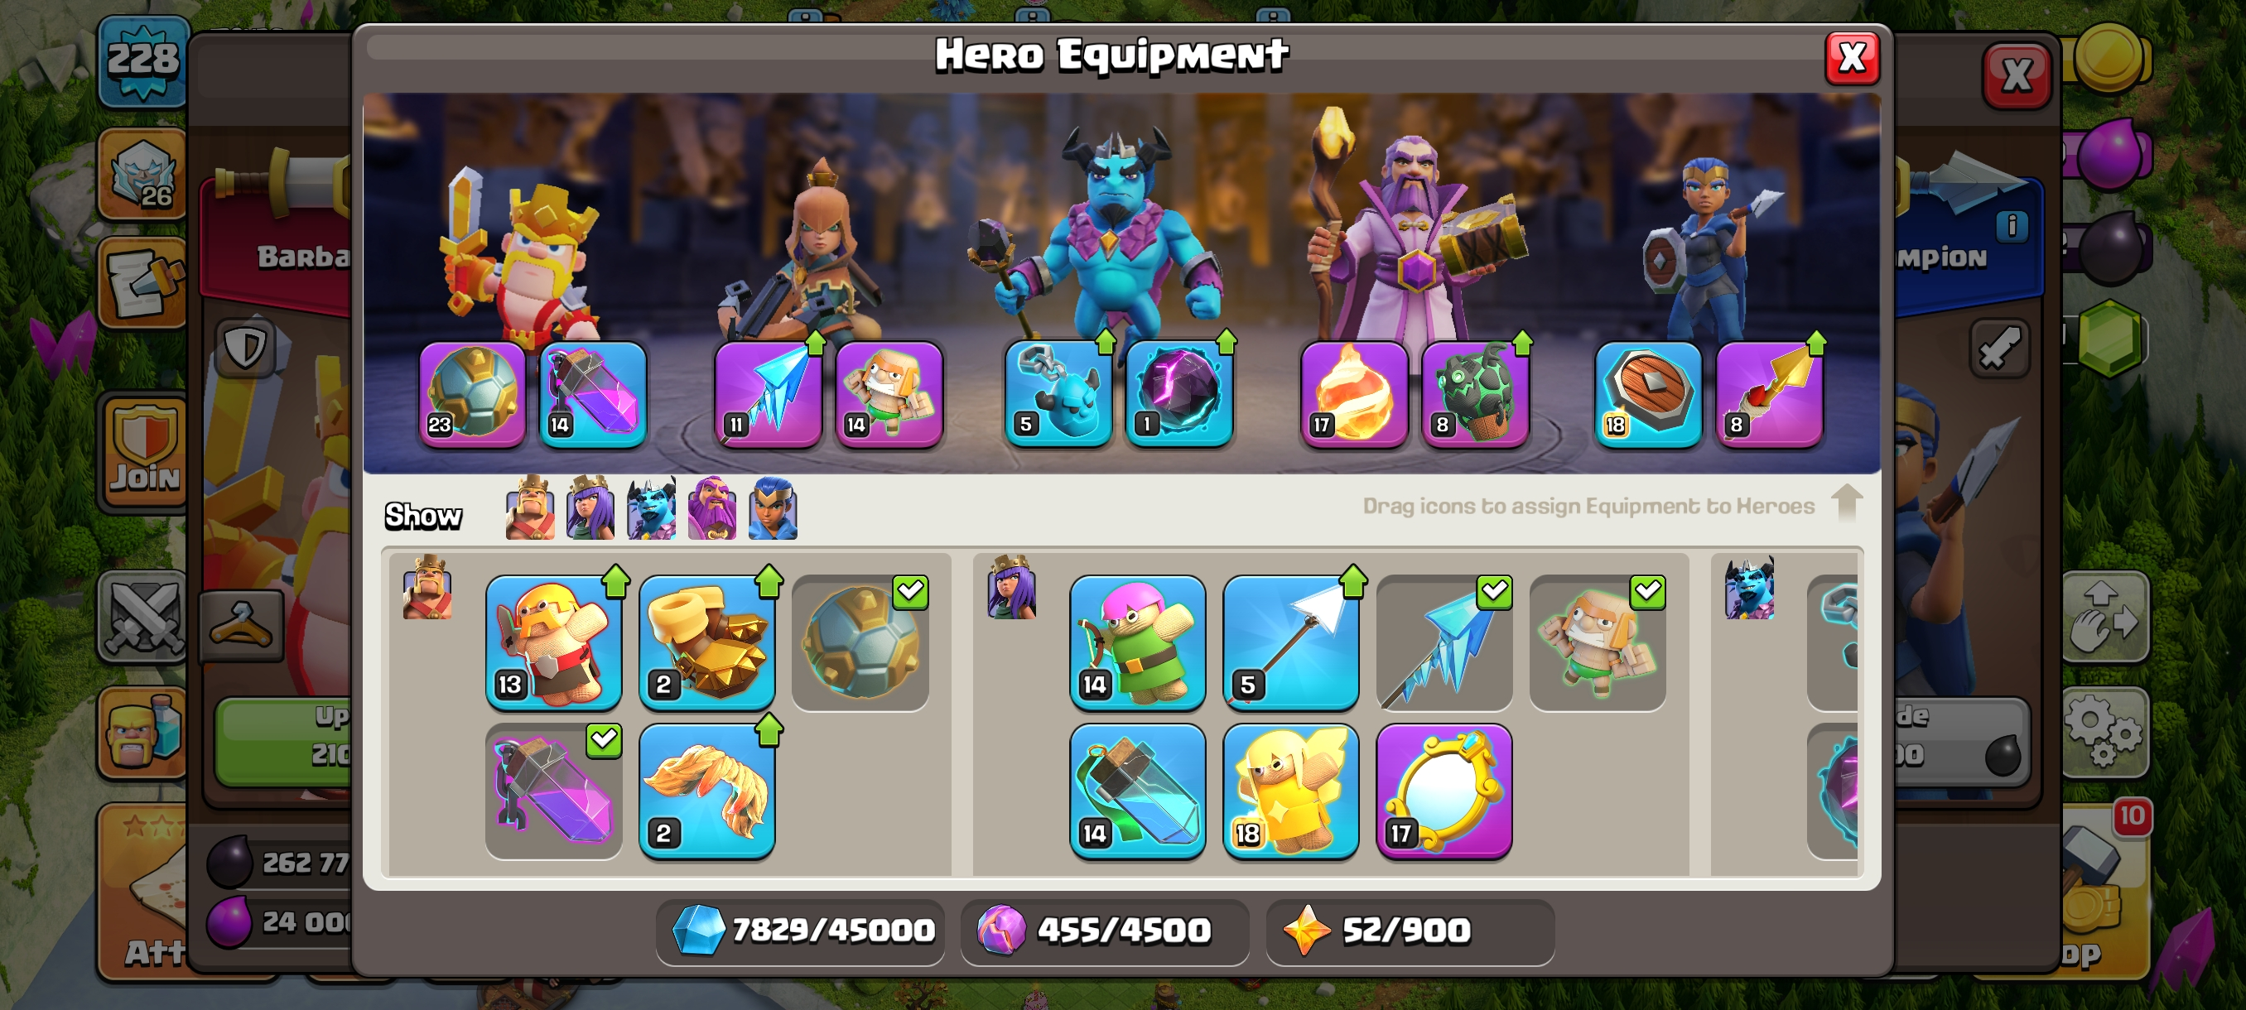Pick the level 14 Archer Puppet equipment
This screenshot has width=2246, height=1010.
[1138, 642]
